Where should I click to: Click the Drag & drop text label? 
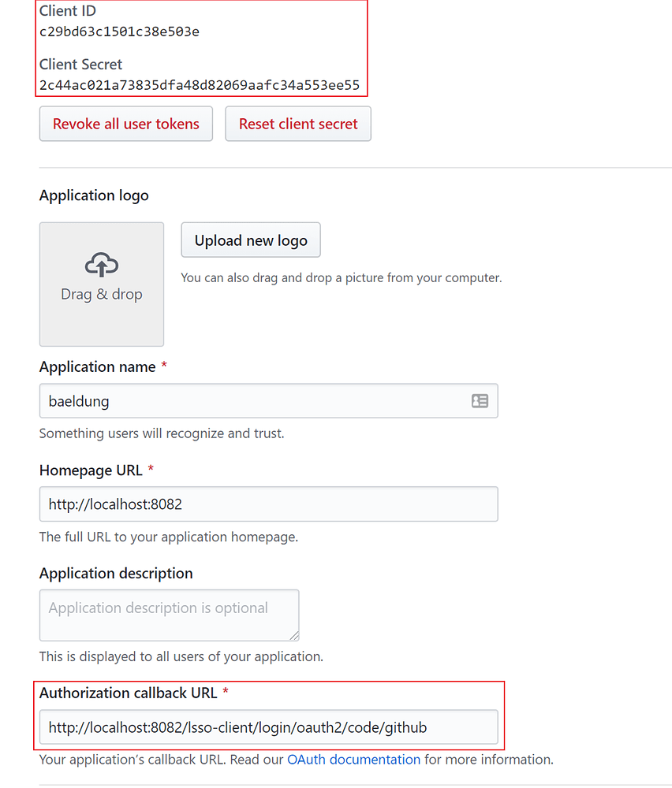[102, 295]
